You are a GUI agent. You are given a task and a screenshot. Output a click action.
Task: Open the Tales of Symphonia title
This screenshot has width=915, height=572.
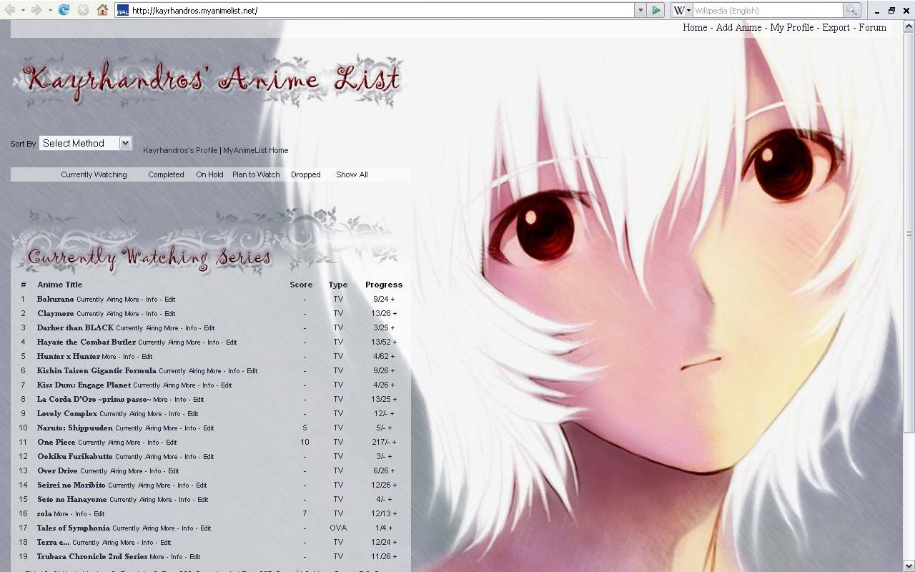[74, 528]
